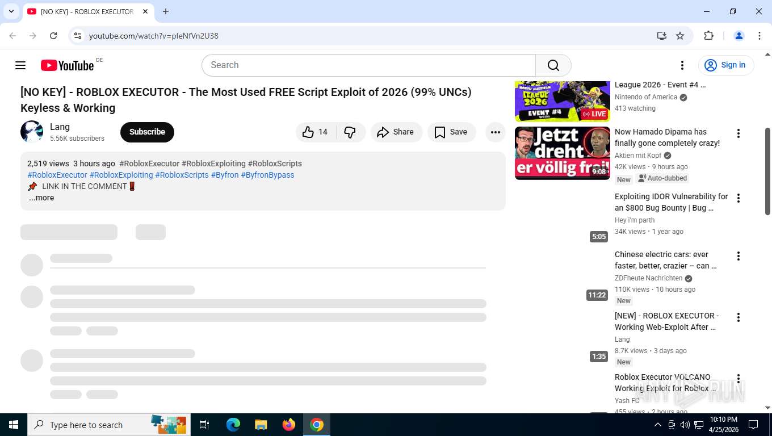
Task: Show hidden system tray icons
Action: (658, 425)
